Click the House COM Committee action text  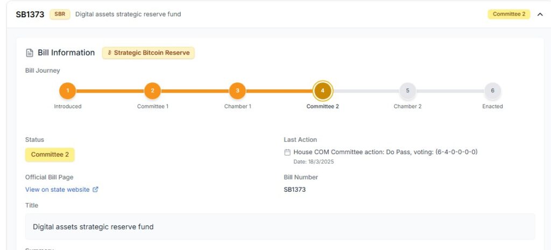pos(385,152)
